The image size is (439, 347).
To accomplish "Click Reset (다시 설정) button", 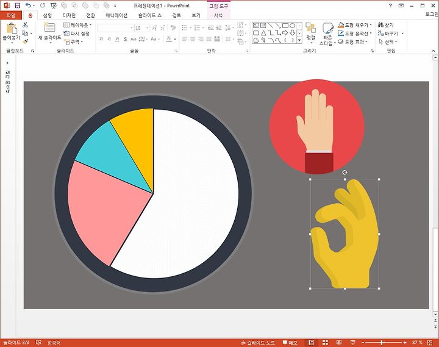I will 77,34.
